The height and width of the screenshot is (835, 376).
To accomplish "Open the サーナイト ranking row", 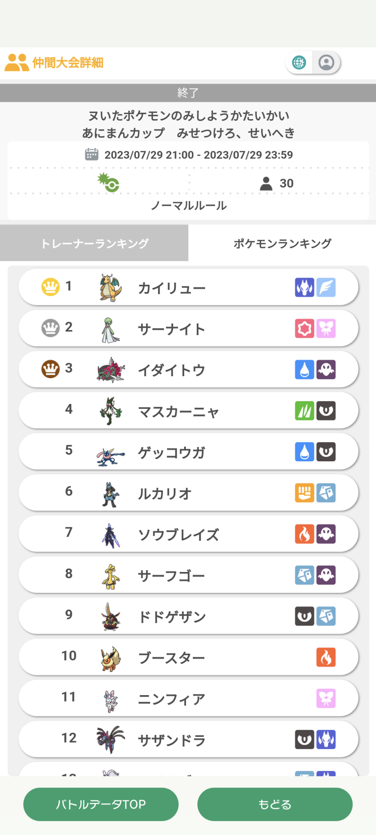I will pyautogui.click(x=188, y=329).
